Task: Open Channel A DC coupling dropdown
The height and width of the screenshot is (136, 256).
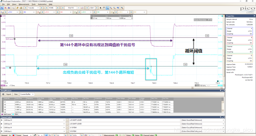Action: (34, 12)
